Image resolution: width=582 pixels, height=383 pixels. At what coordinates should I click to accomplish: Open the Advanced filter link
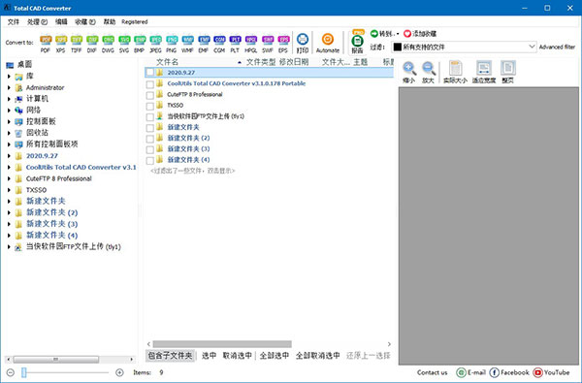pos(557,47)
